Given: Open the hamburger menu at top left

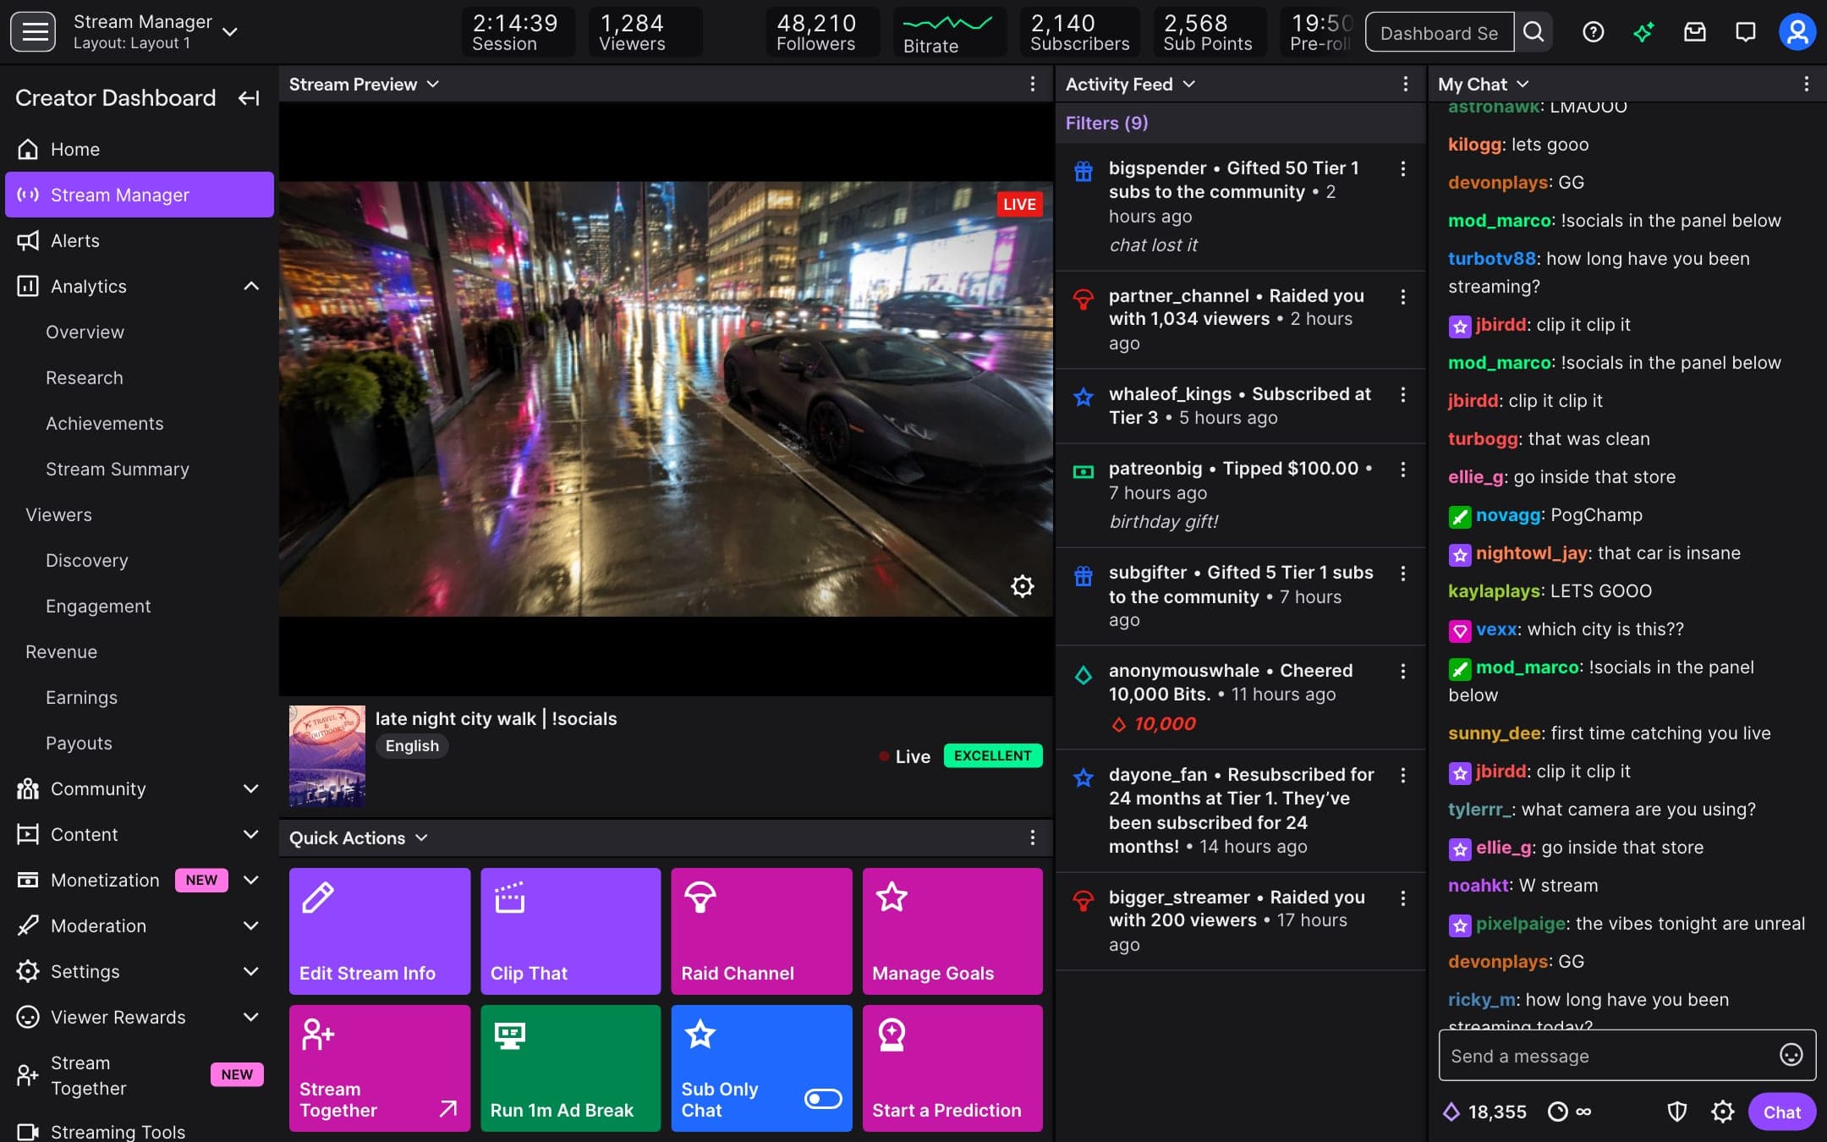Looking at the screenshot, I should tap(33, 32).
